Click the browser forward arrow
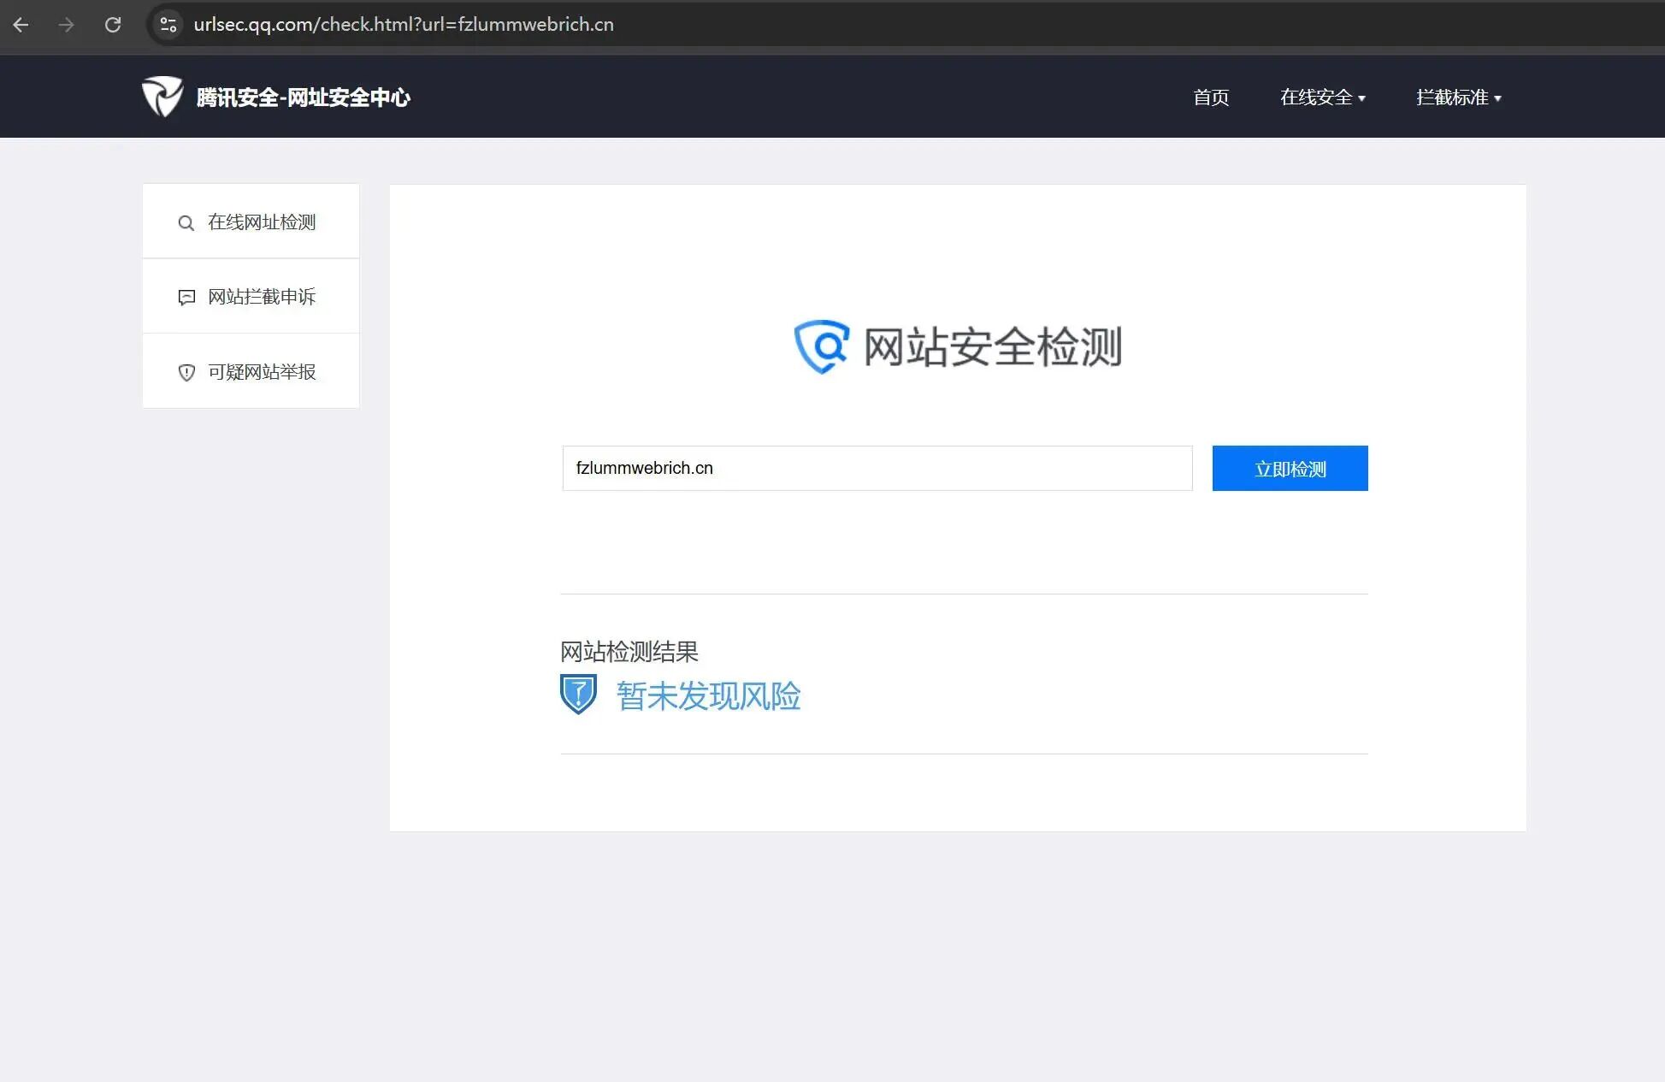This screenshot has width=1665, height=1082. coord(66,25)
